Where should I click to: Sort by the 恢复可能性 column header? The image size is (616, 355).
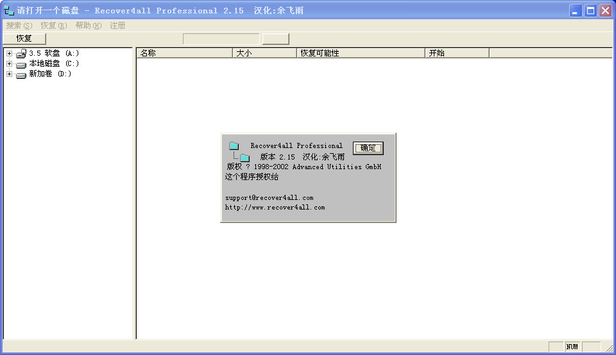tap(361, 53)
